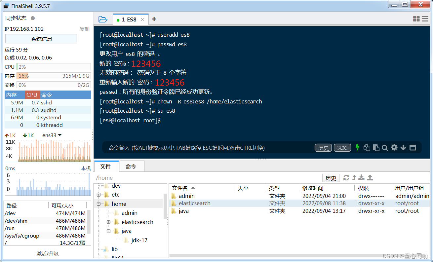Open the connection manager folder icon

point(103,19)
